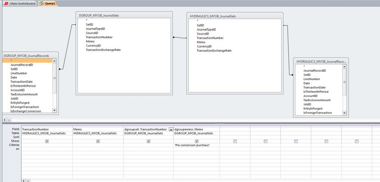Select SetID in HYDRAULICS_MYOB_JournalSets
The image size is (380, 182).
[200, 25]
